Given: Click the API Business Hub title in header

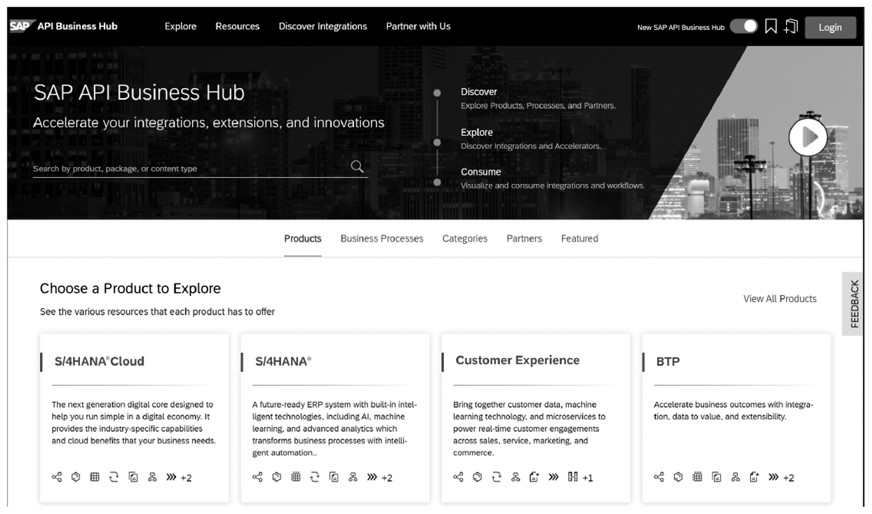Looking at the screenshot, I should click(77, 26).
